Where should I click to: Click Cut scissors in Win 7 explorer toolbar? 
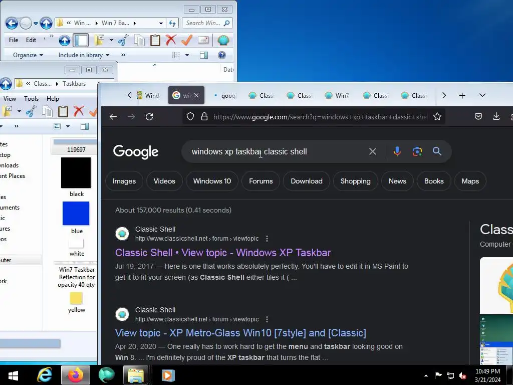click(x=123, y=40)
